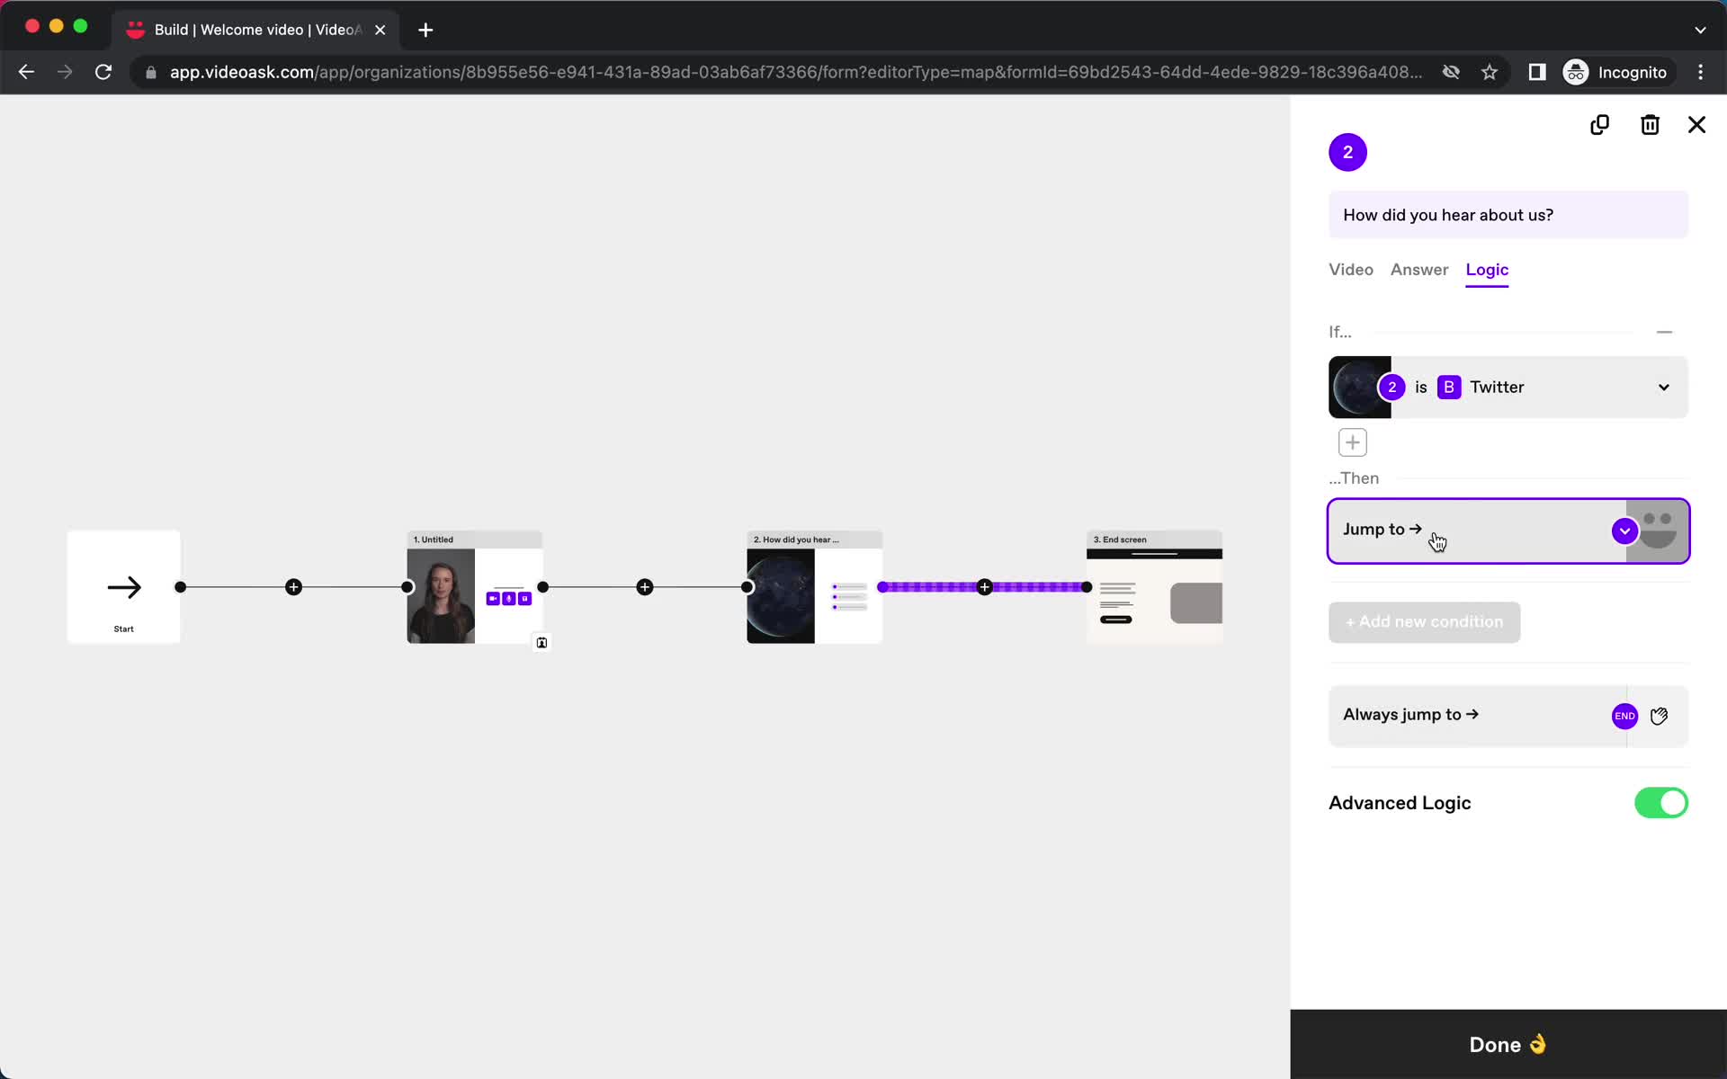Screen dimensions: 1727x1079
Task: Switch to the Video tab
Action: click(x=1350, y=269)
